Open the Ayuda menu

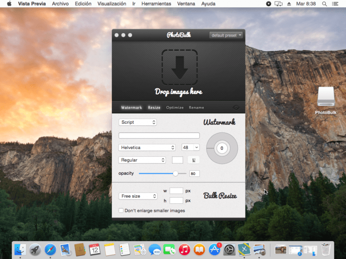pos(208,4)
